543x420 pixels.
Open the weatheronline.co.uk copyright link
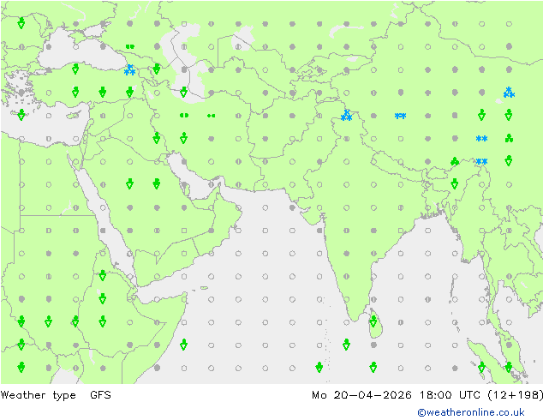click(x=479, y=412)
